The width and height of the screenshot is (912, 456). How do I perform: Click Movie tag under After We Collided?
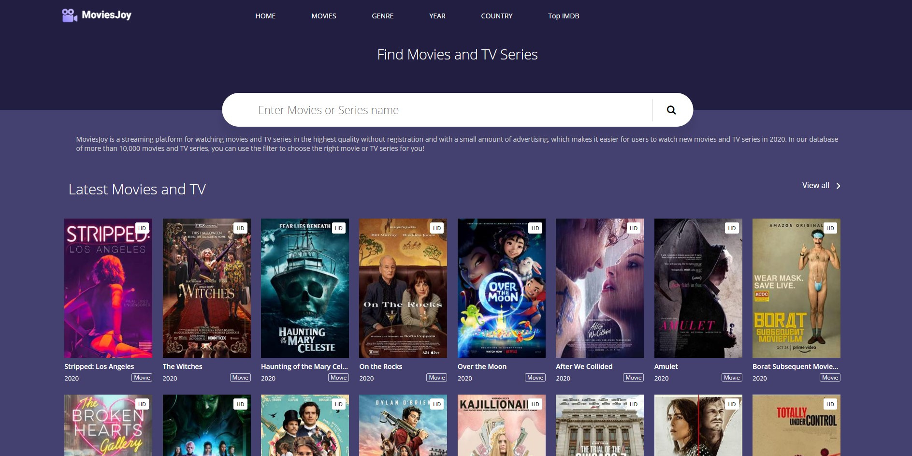coord(634,378)
